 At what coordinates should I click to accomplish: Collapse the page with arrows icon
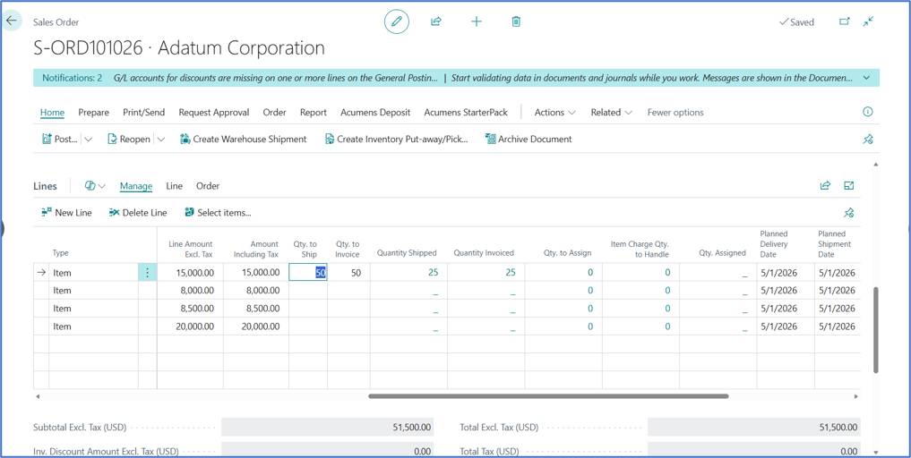(x=869, y=21)
